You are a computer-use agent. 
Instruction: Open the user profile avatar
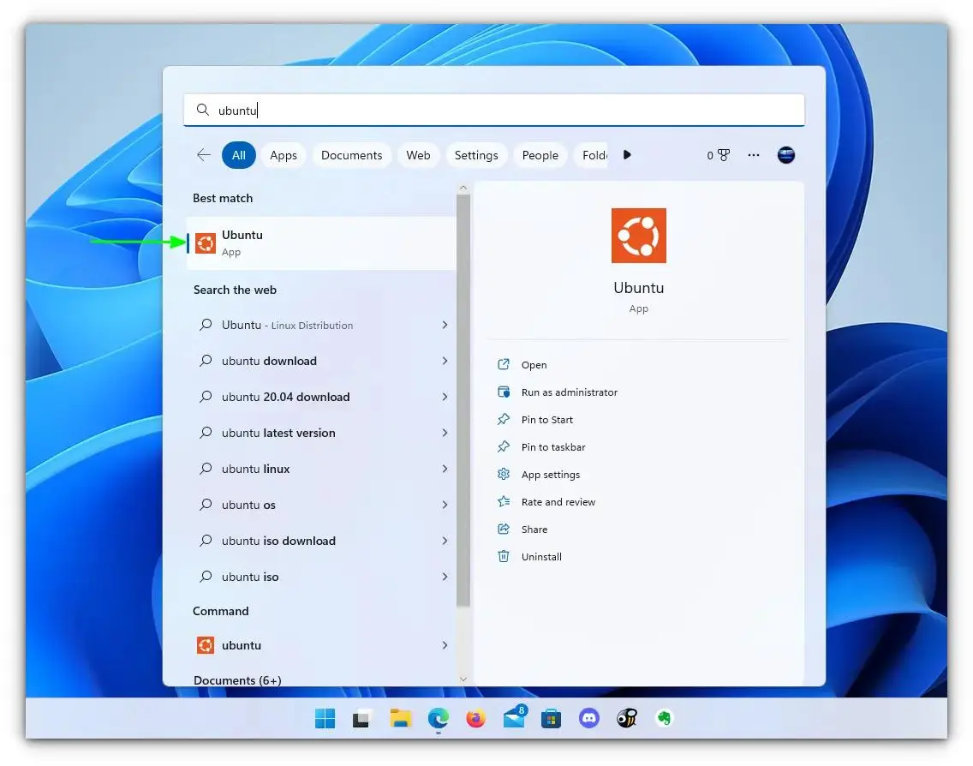point(786,155)
